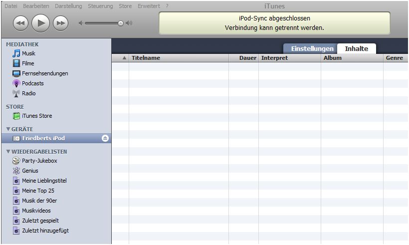Open the Steuerung menu
Image resolution: width=409 pixels, height=245 pixels.
[x=100, y=6]
